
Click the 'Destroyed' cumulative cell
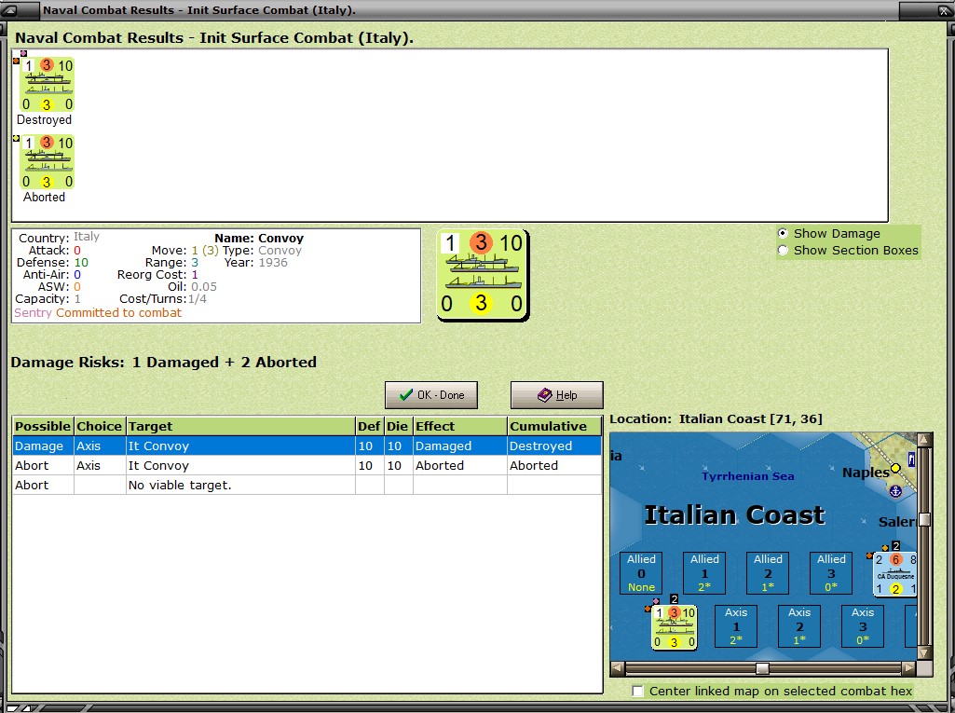554,446
